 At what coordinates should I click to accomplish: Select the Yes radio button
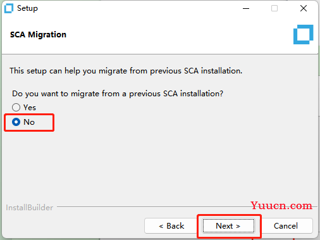pyautogui.click(x=16, y=108)
